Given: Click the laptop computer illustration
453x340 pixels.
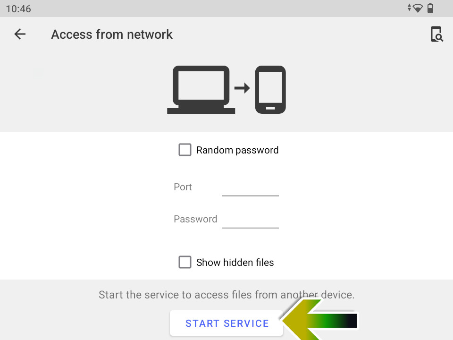Looking at the screenshot, I should tap(201, 90).
